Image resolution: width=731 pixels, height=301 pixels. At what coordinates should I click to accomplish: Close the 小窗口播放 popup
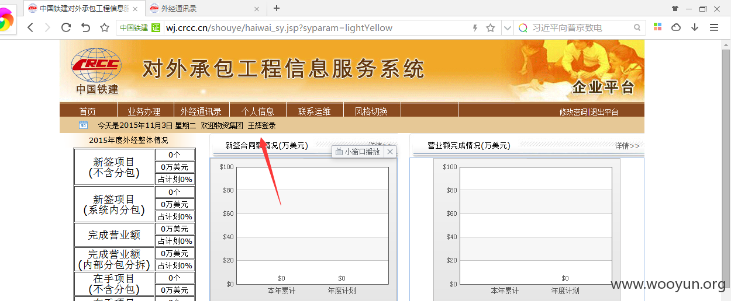[x=390, y=152]
